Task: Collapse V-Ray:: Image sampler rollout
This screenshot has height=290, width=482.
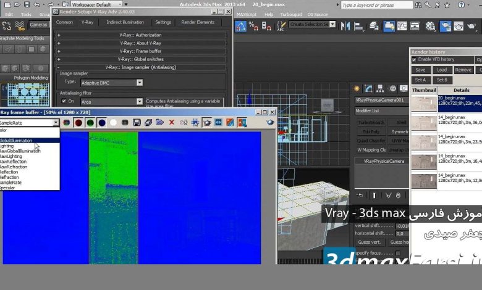Action: click(141, 67)
